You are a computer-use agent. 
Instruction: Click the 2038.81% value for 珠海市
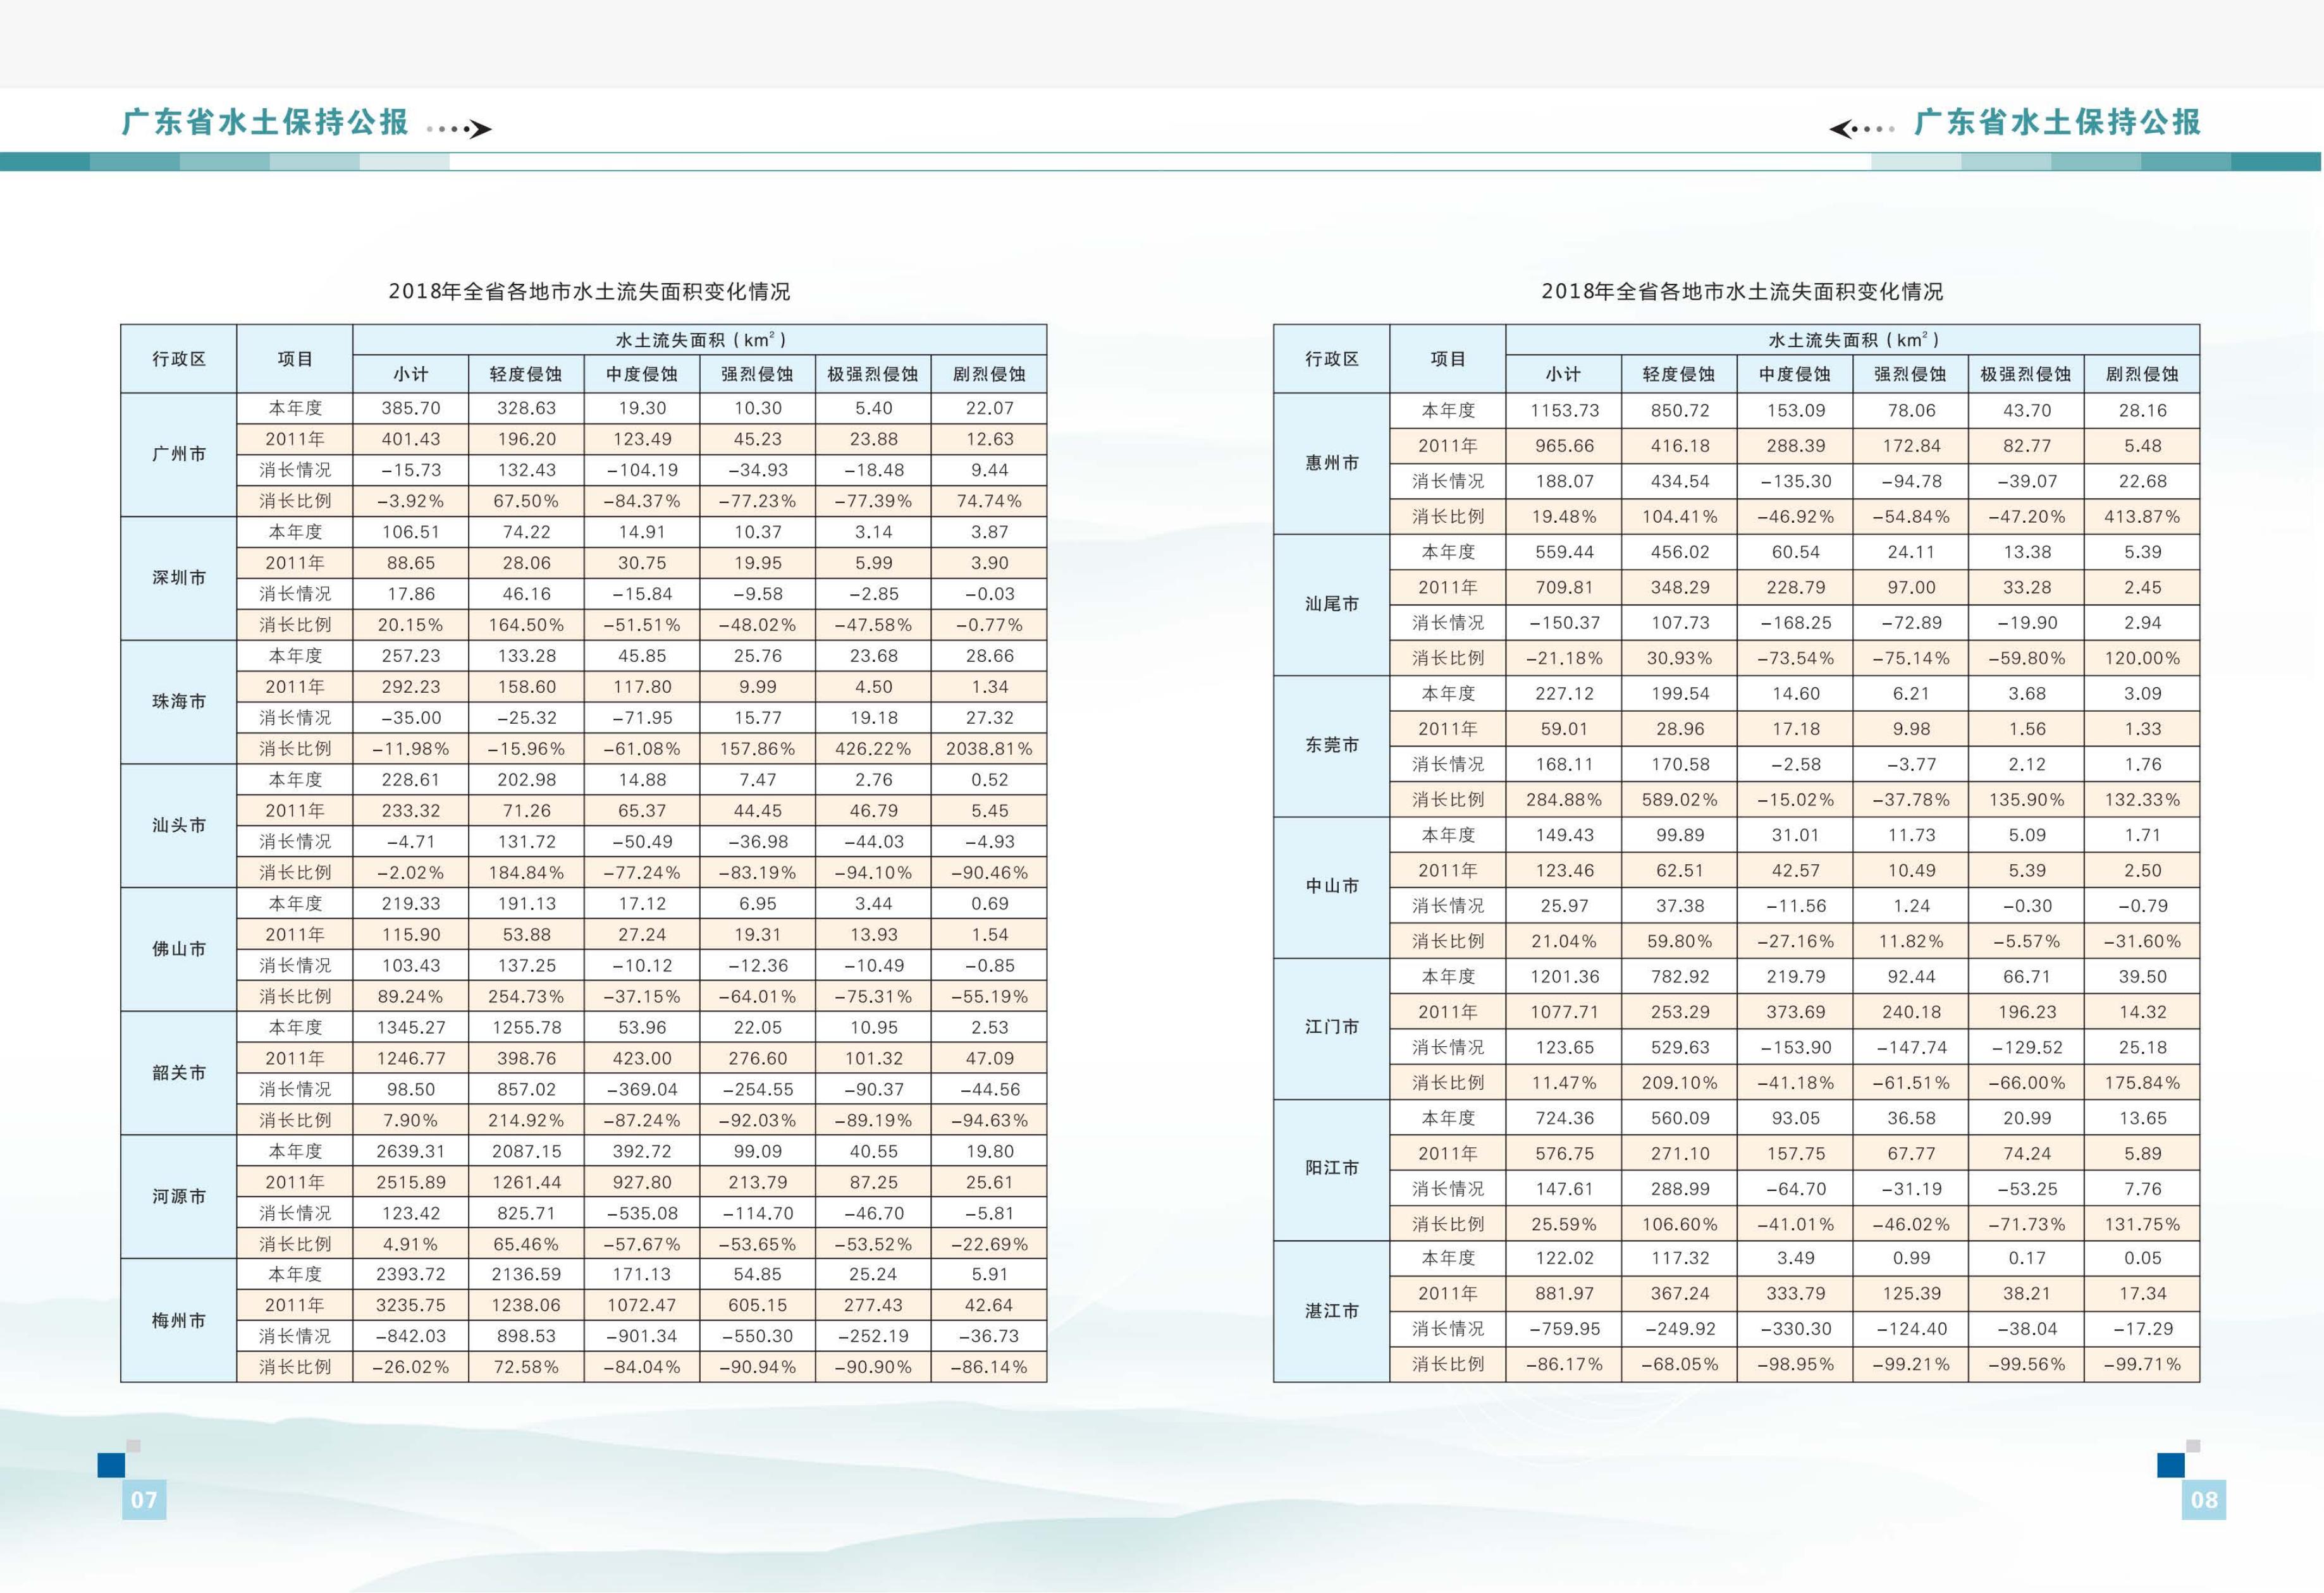[988, 748]
